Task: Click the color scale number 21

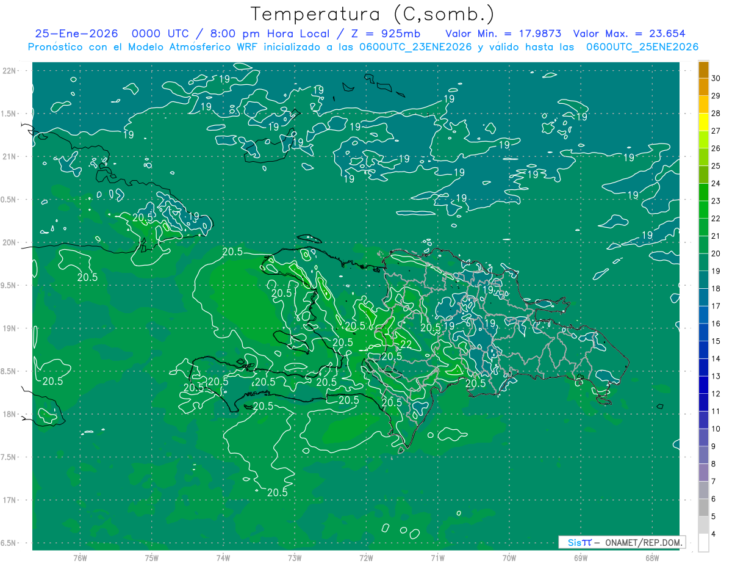Action: coord(716,236)
